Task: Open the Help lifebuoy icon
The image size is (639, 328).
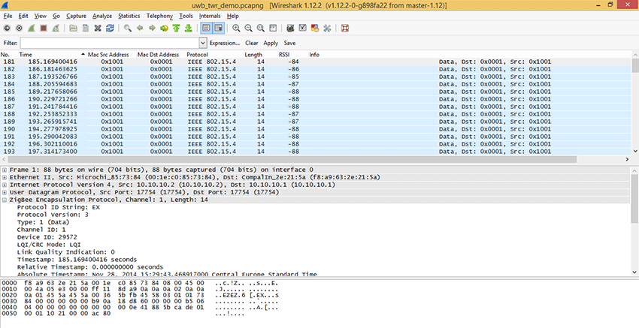Action: point(344,29)
